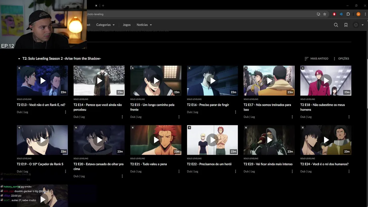Open title link T2 E19 O 10º Caçador de Rank S

pos(40,164)
